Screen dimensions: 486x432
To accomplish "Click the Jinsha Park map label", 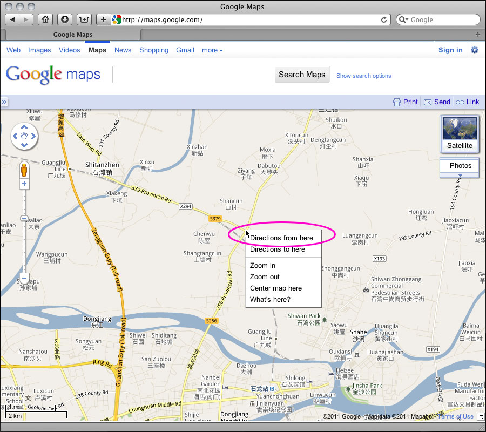I will tap(367, 389).
